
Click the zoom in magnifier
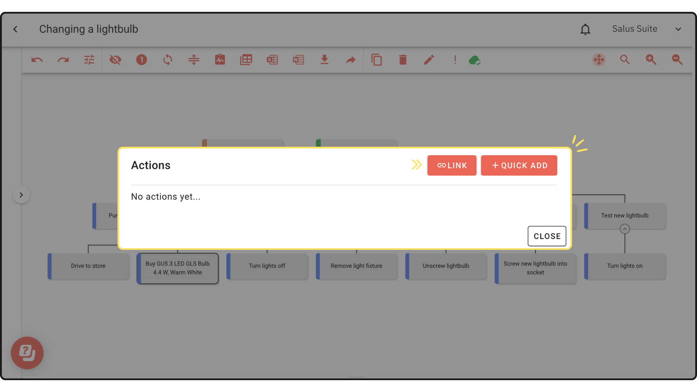[x=651, y=60]
